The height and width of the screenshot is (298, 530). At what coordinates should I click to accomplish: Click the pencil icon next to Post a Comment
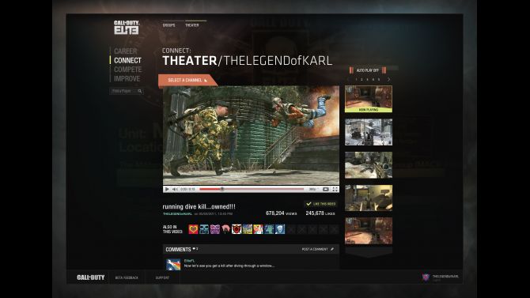click(332, 249)
